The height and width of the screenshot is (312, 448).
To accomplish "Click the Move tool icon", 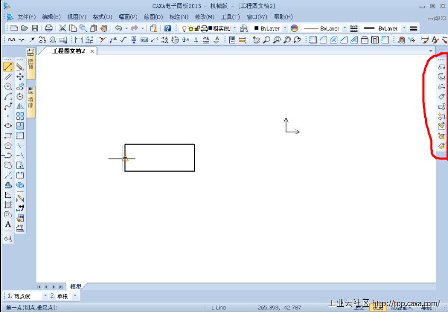I will [x=20, y=77].
